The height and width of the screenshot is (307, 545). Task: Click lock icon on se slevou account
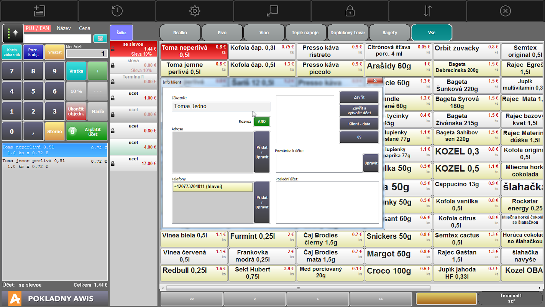coord(113,49)
